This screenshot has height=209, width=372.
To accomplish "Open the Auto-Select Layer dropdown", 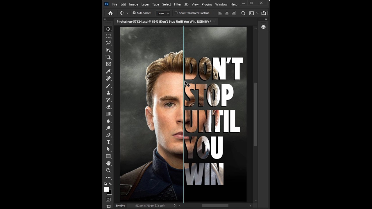I will click(x=163, y=13).
